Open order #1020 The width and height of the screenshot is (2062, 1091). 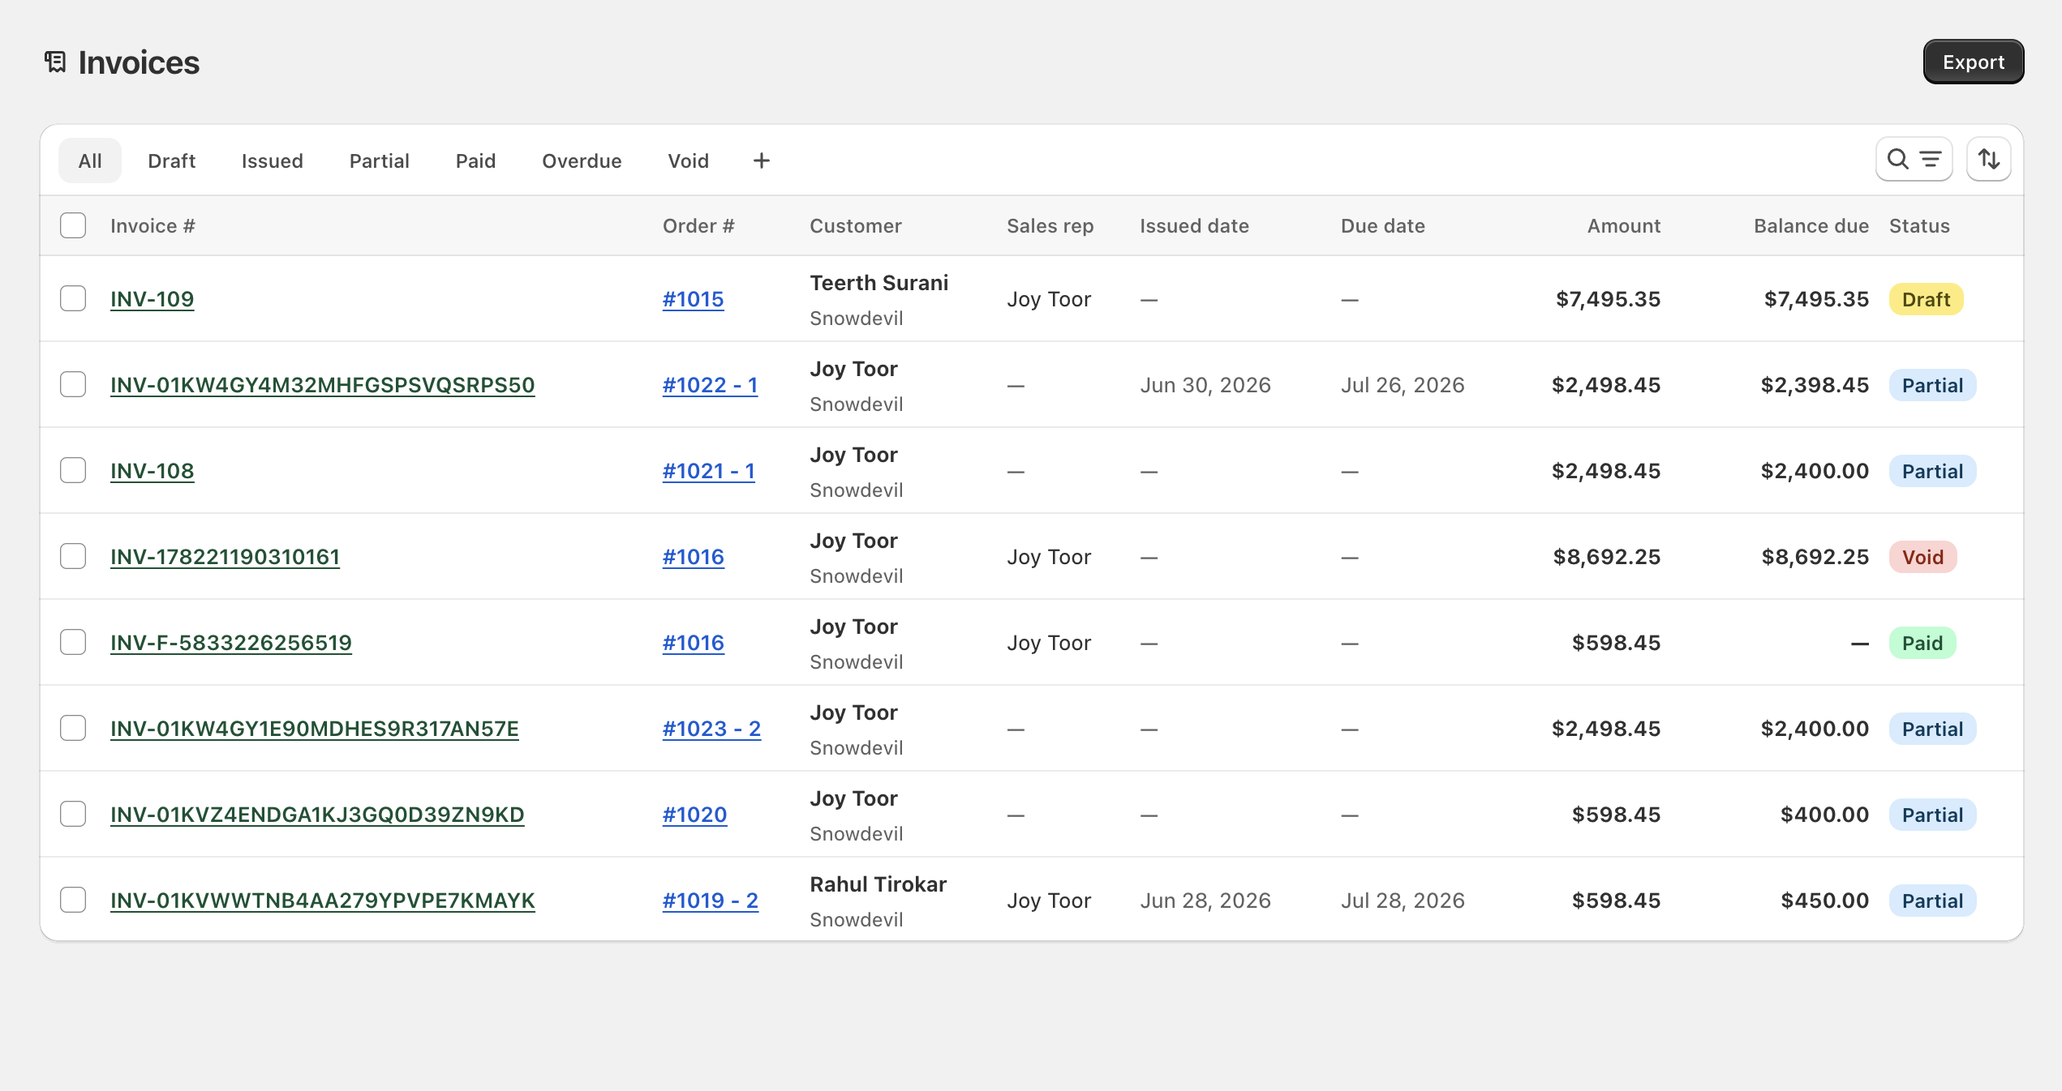click(x=695, y=815)
